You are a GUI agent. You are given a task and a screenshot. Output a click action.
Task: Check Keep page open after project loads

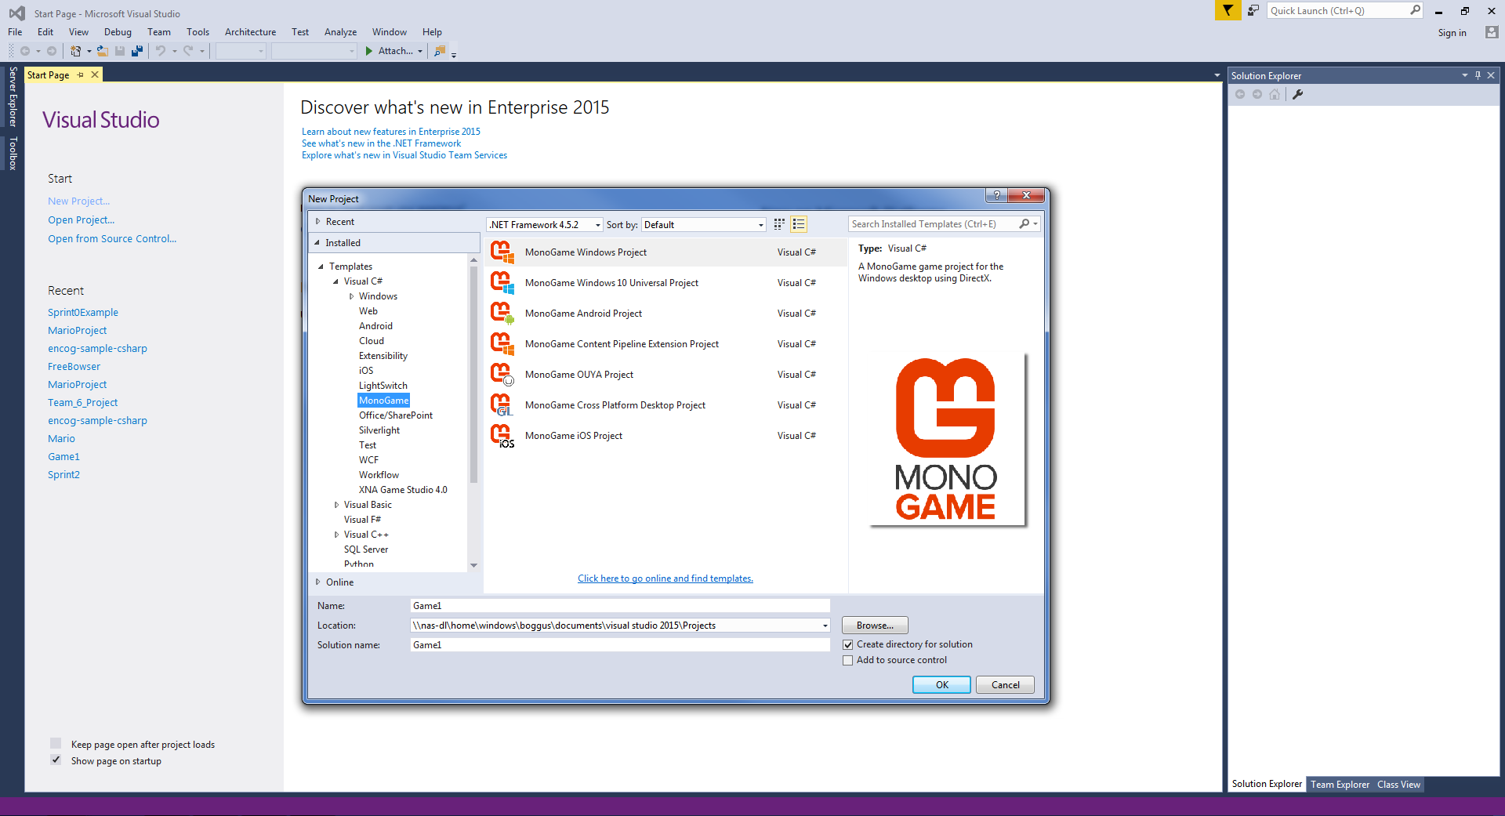(x=56, y=743)
